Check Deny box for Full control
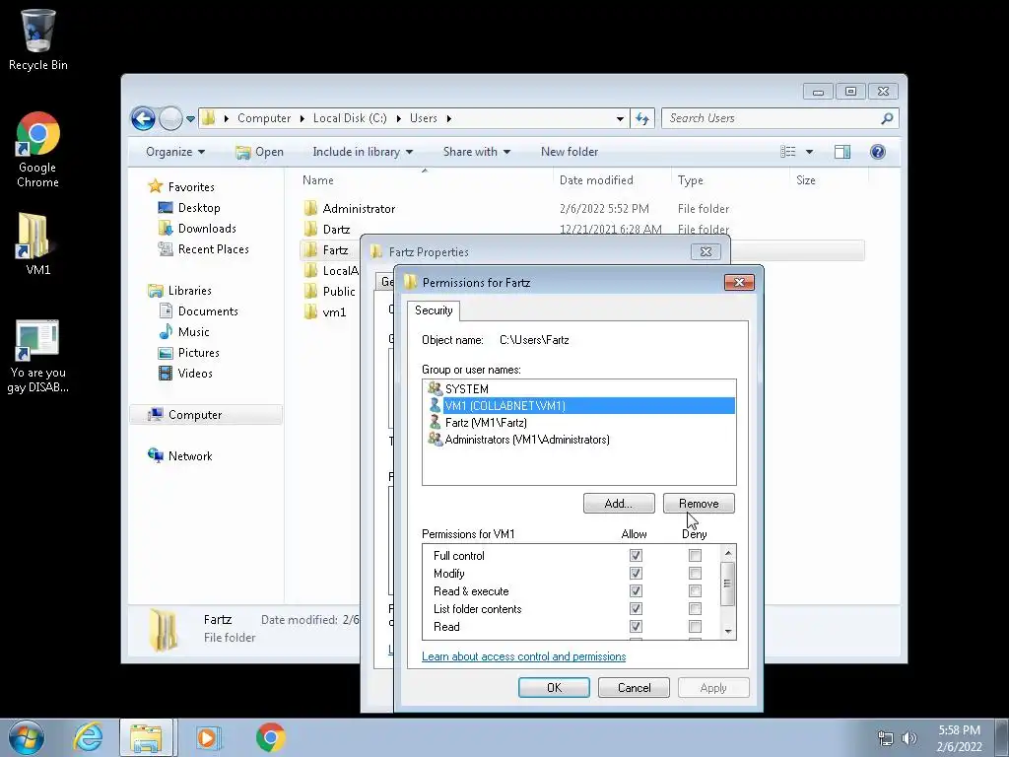 pyautogui.click(x=695, y=555)
